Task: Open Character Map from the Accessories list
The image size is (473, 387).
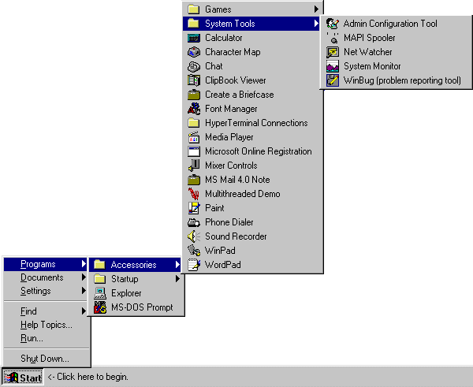Action: point(253,52)
